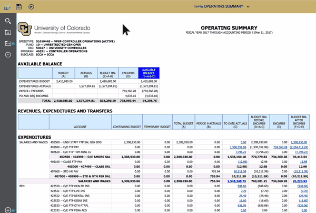Click the save report icon
Screen dimensions: 316x213
(x=19, y=7)
